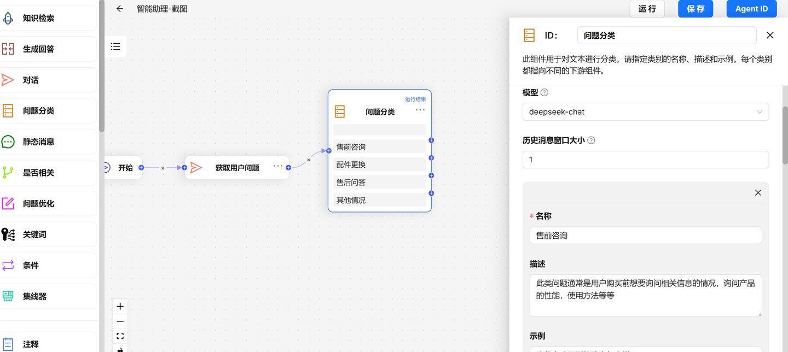The image size is (788, 352).
Task: Click the Agent ID button
Action: click(x=751, y=9)
